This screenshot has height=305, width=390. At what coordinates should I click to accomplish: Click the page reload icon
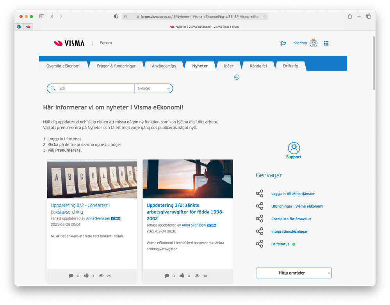265,17
